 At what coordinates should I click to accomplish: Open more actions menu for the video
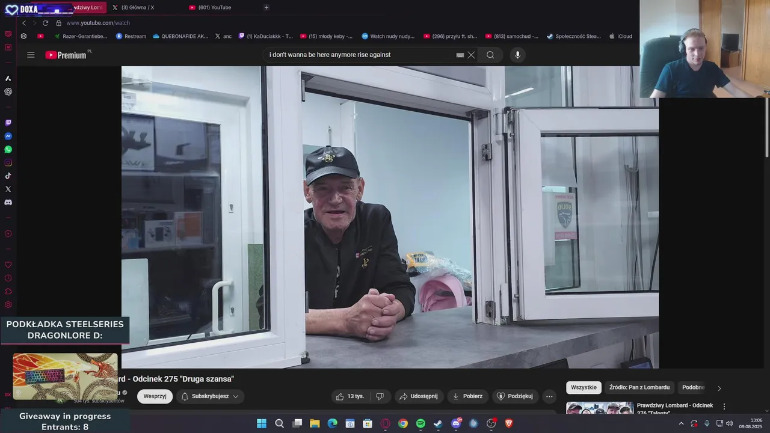click(549, 396)
